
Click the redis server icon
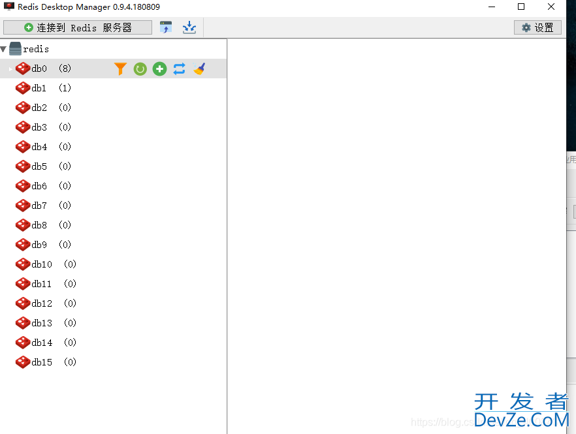[x=15, y=48]
